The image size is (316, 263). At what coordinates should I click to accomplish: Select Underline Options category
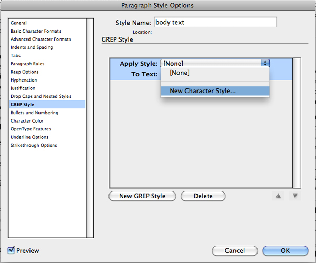point(29,137)
